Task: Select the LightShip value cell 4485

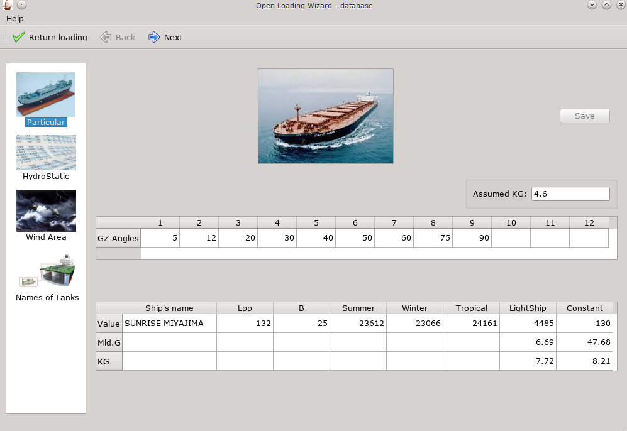Action: pos(528,324)
